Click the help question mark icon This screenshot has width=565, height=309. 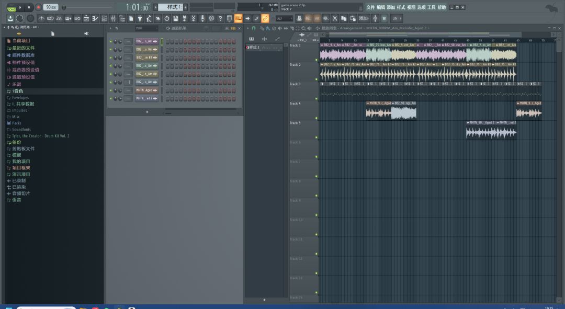[220, 18]
